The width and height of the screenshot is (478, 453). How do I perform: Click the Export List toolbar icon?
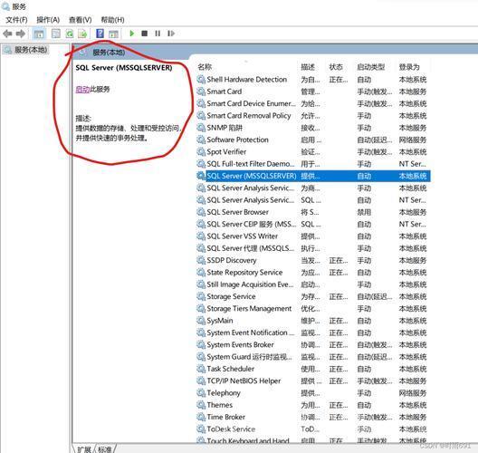click(x=82, y=34)
